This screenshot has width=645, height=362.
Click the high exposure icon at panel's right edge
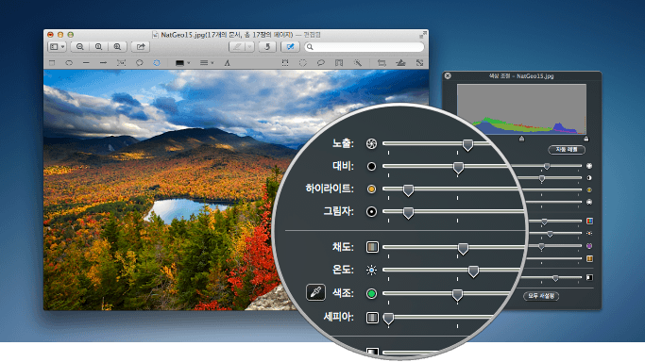[589, 166]
